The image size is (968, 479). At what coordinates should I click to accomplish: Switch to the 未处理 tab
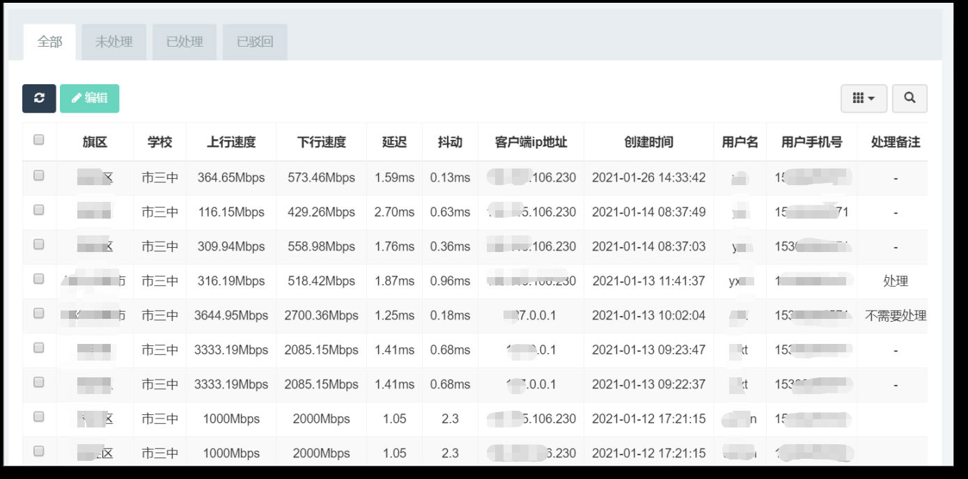114,42
